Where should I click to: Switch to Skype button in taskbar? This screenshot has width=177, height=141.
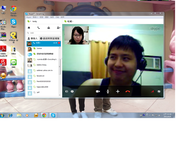point(53,115)
